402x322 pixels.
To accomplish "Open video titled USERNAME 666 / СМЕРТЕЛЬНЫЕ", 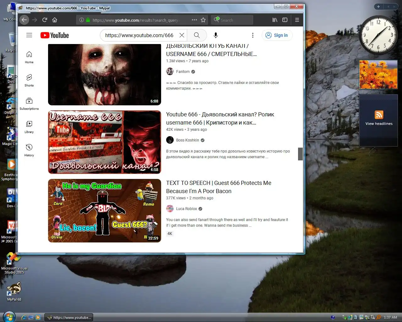I will tap(211, 50).
